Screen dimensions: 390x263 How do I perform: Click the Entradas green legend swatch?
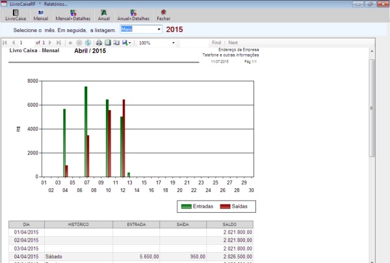click(187, 206)
